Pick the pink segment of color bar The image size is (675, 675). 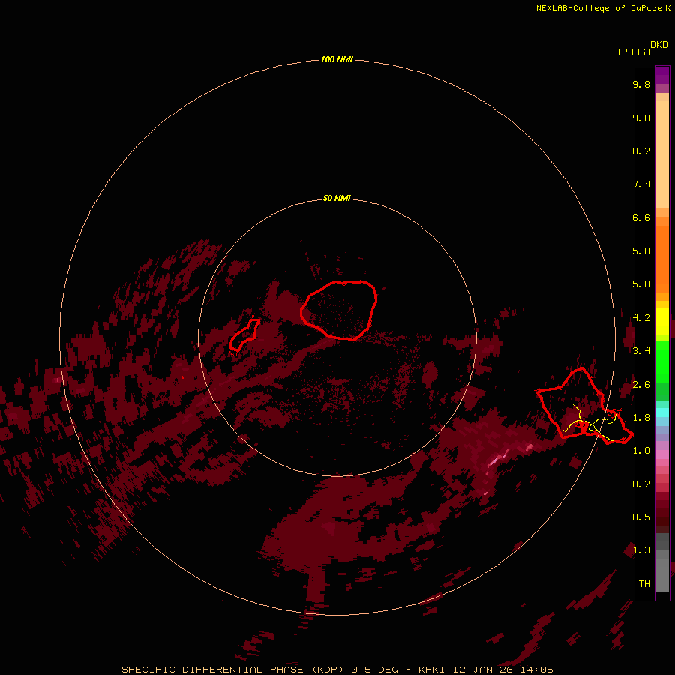662,454
